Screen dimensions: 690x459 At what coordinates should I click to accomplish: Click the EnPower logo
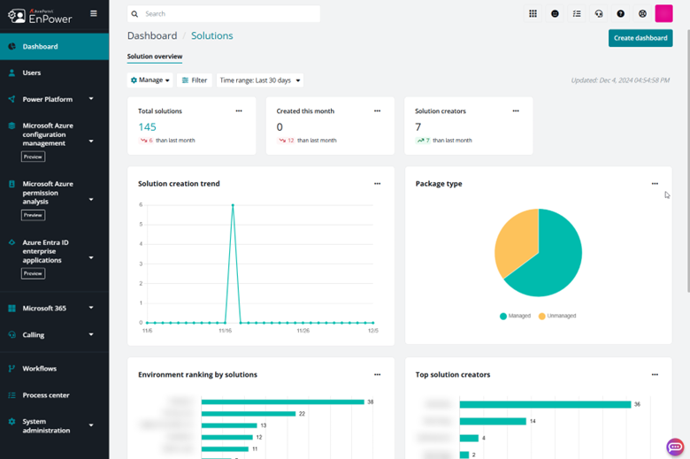(x=40, y=16)
